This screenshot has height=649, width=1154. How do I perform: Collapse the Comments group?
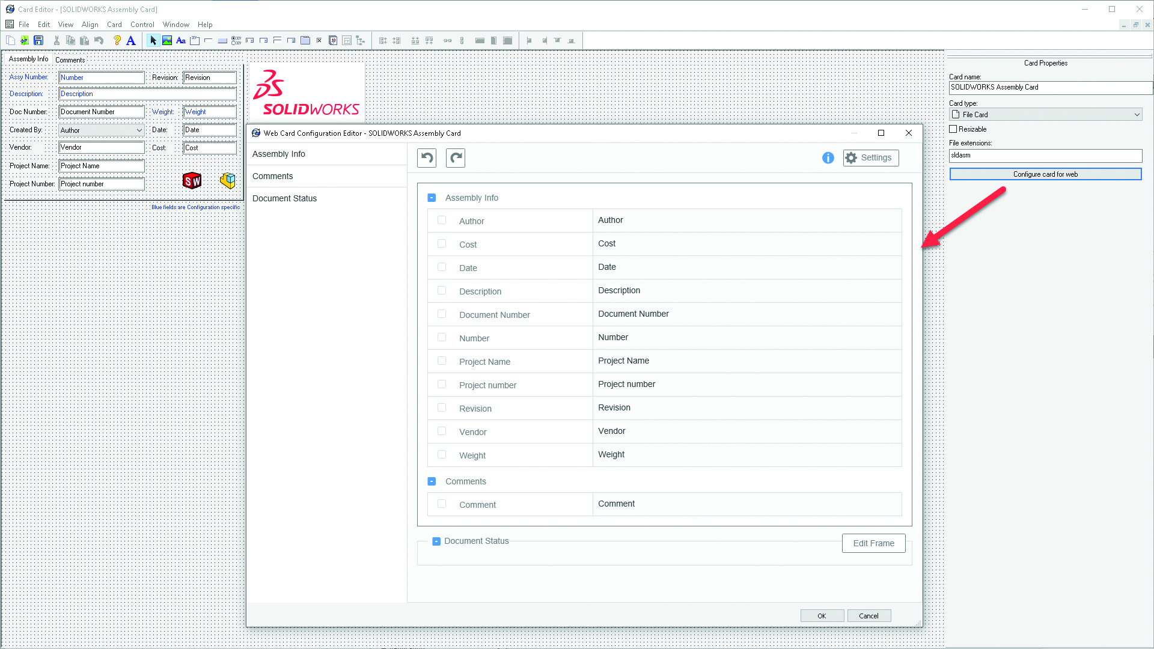pos(432,481)
